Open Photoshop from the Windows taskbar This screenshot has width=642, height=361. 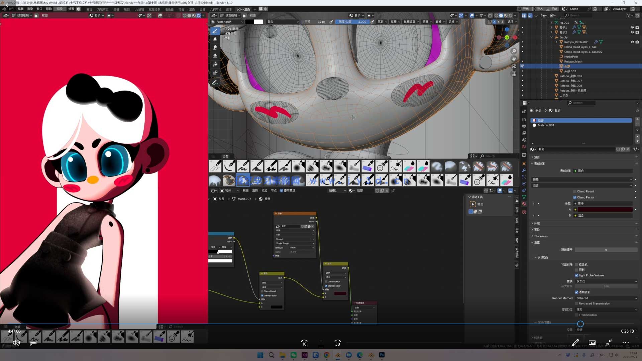(382, 355)
